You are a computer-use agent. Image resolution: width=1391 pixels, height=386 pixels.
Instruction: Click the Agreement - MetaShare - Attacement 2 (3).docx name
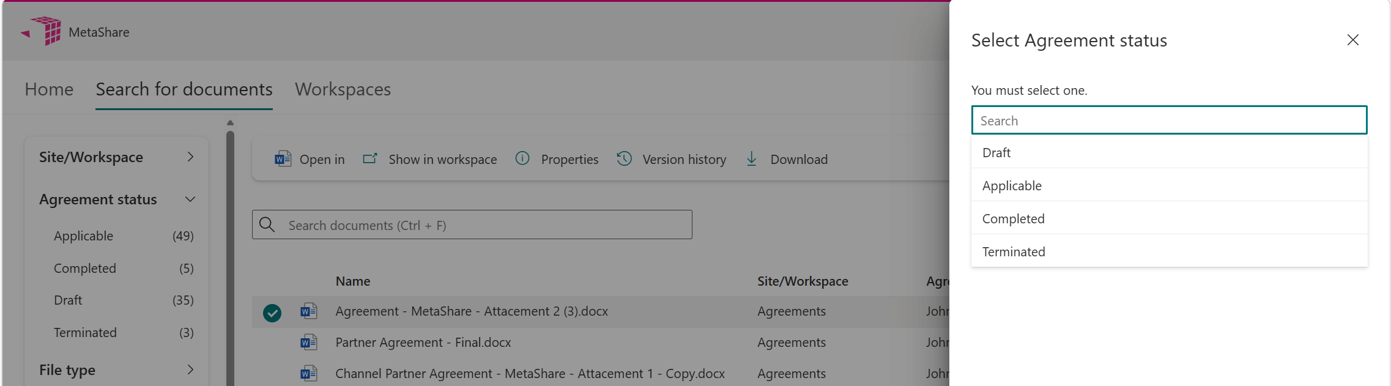472,311
